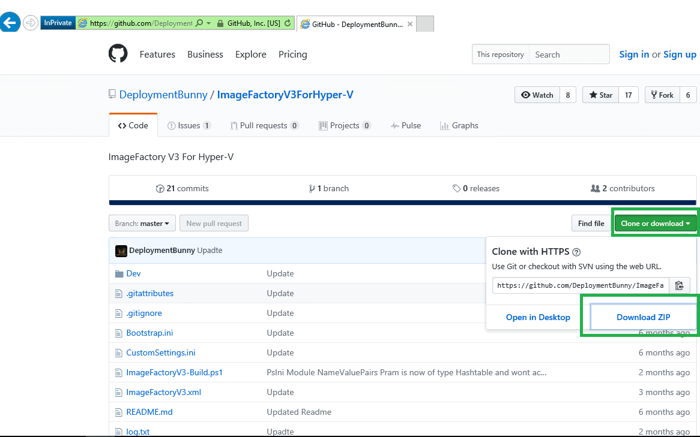Open the Explore menu item
This screenshot has height=437, width=700.
click(251, 55)
